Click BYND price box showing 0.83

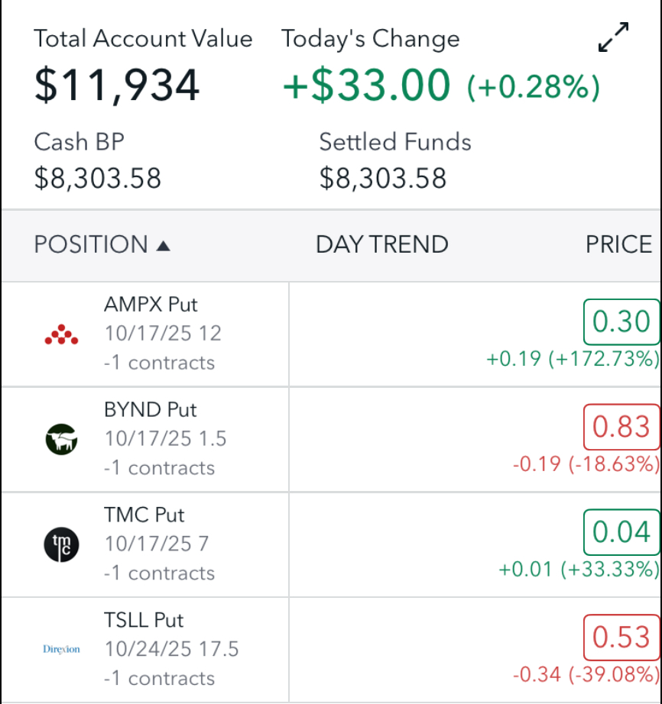[621, 427]
